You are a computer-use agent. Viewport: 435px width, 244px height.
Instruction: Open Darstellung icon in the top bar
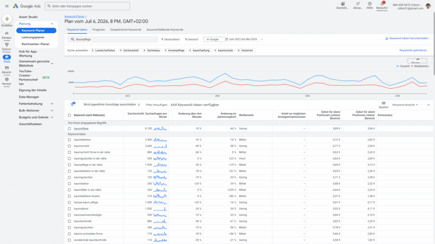pyautogui.click(x=343, y=4)
